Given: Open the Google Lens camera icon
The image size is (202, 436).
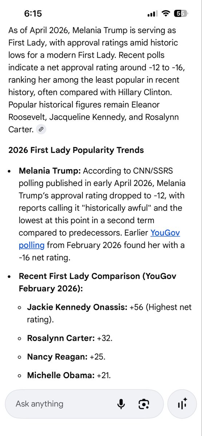Looking at the screenshot, I should click(x=144, y=404).
